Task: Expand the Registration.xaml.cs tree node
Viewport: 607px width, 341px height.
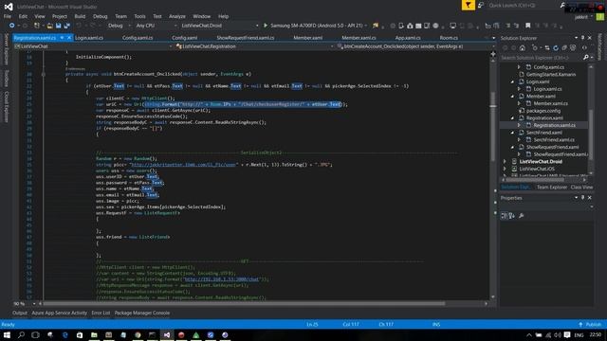Action: (519, 125)
